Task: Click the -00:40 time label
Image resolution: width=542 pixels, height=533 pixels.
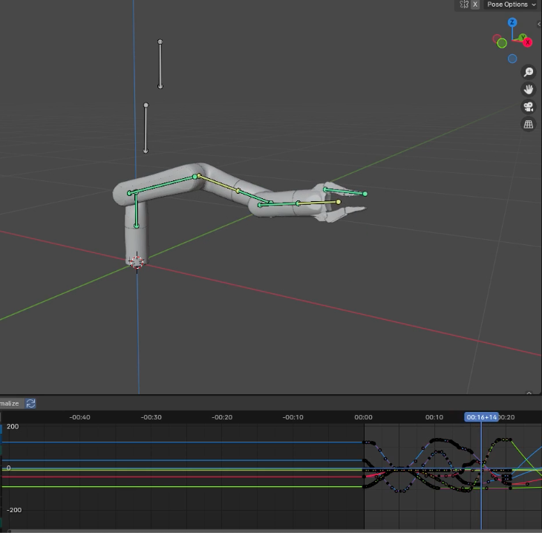Action: pyautogui.click(x=80, y=417)
